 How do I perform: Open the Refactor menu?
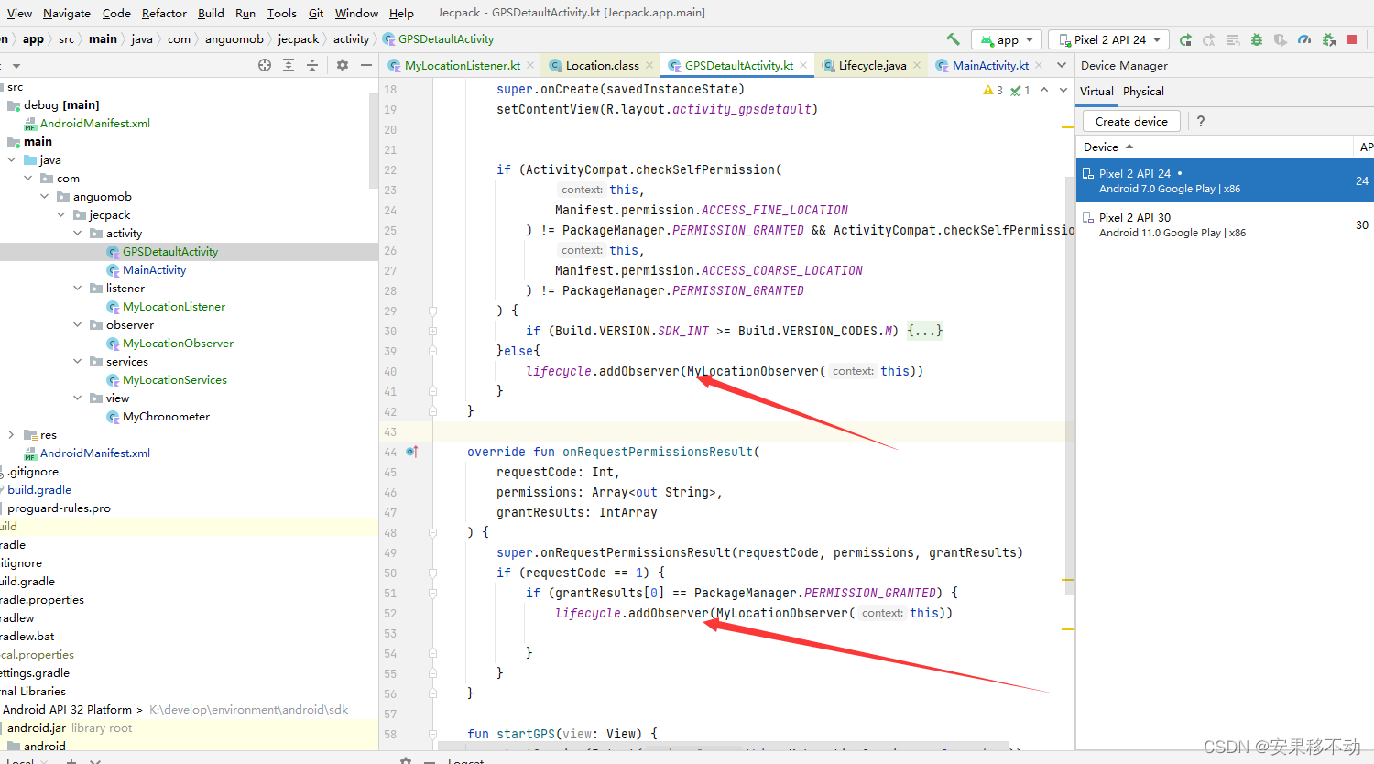[x=164, y=13]
